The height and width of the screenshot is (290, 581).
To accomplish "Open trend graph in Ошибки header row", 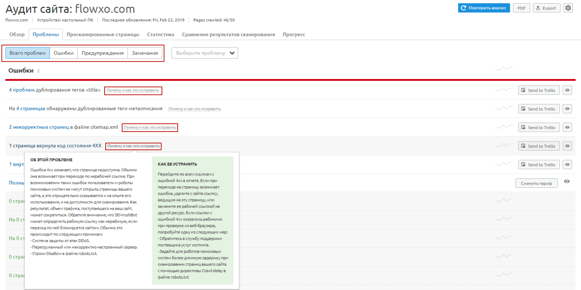I will [x=504, y=69].
